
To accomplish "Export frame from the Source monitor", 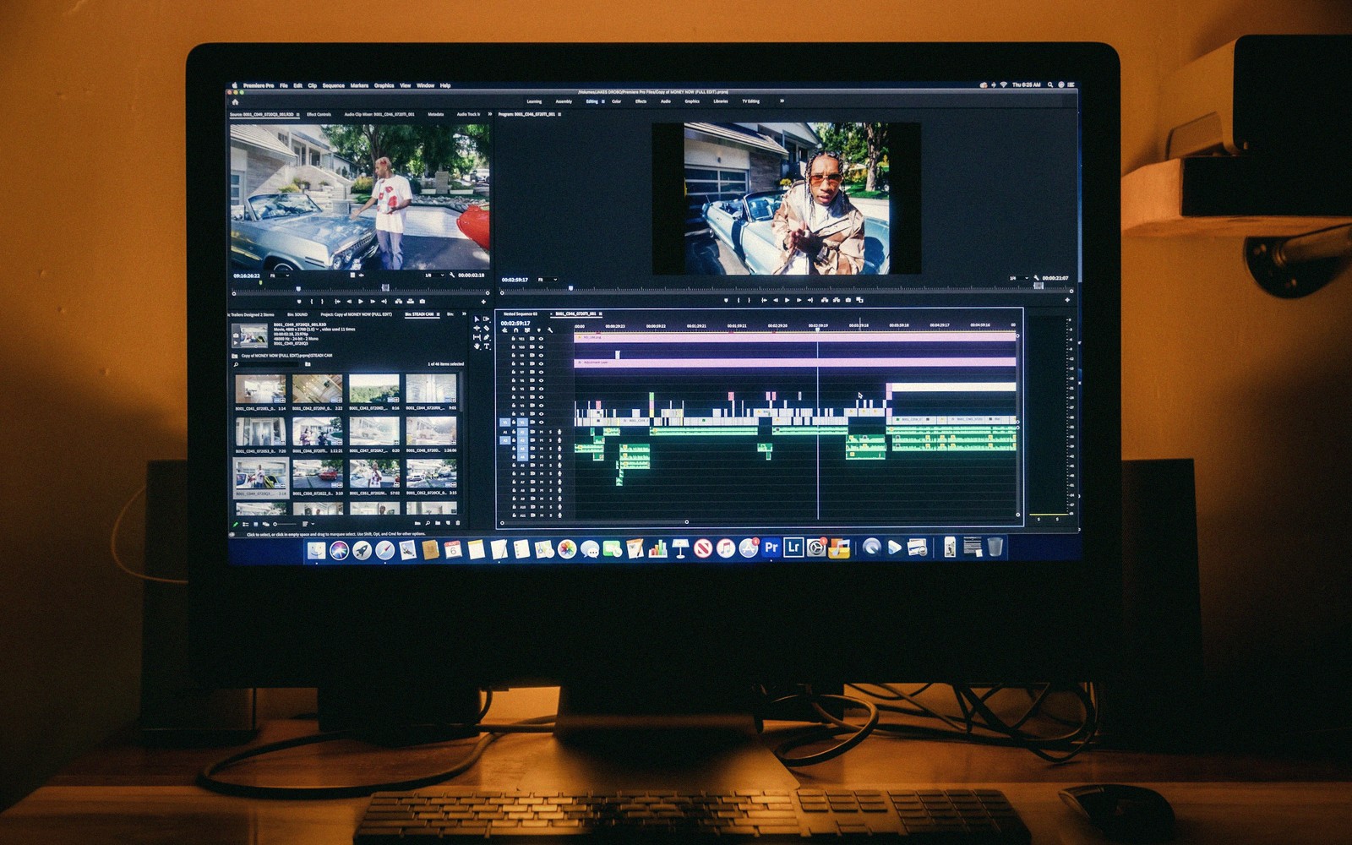I will (422, 301).
